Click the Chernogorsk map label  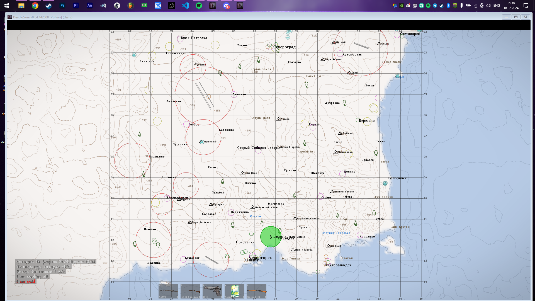coord(260,258)
